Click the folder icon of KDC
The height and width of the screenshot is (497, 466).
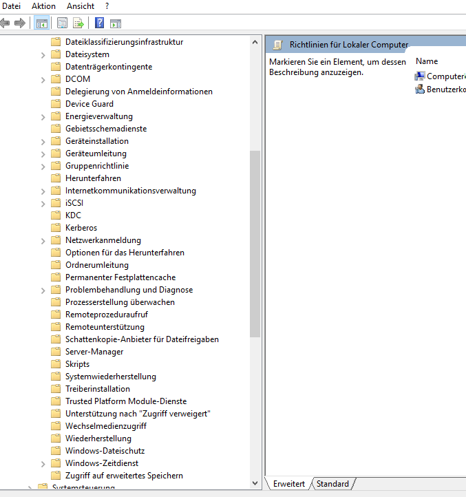(56, 215)
